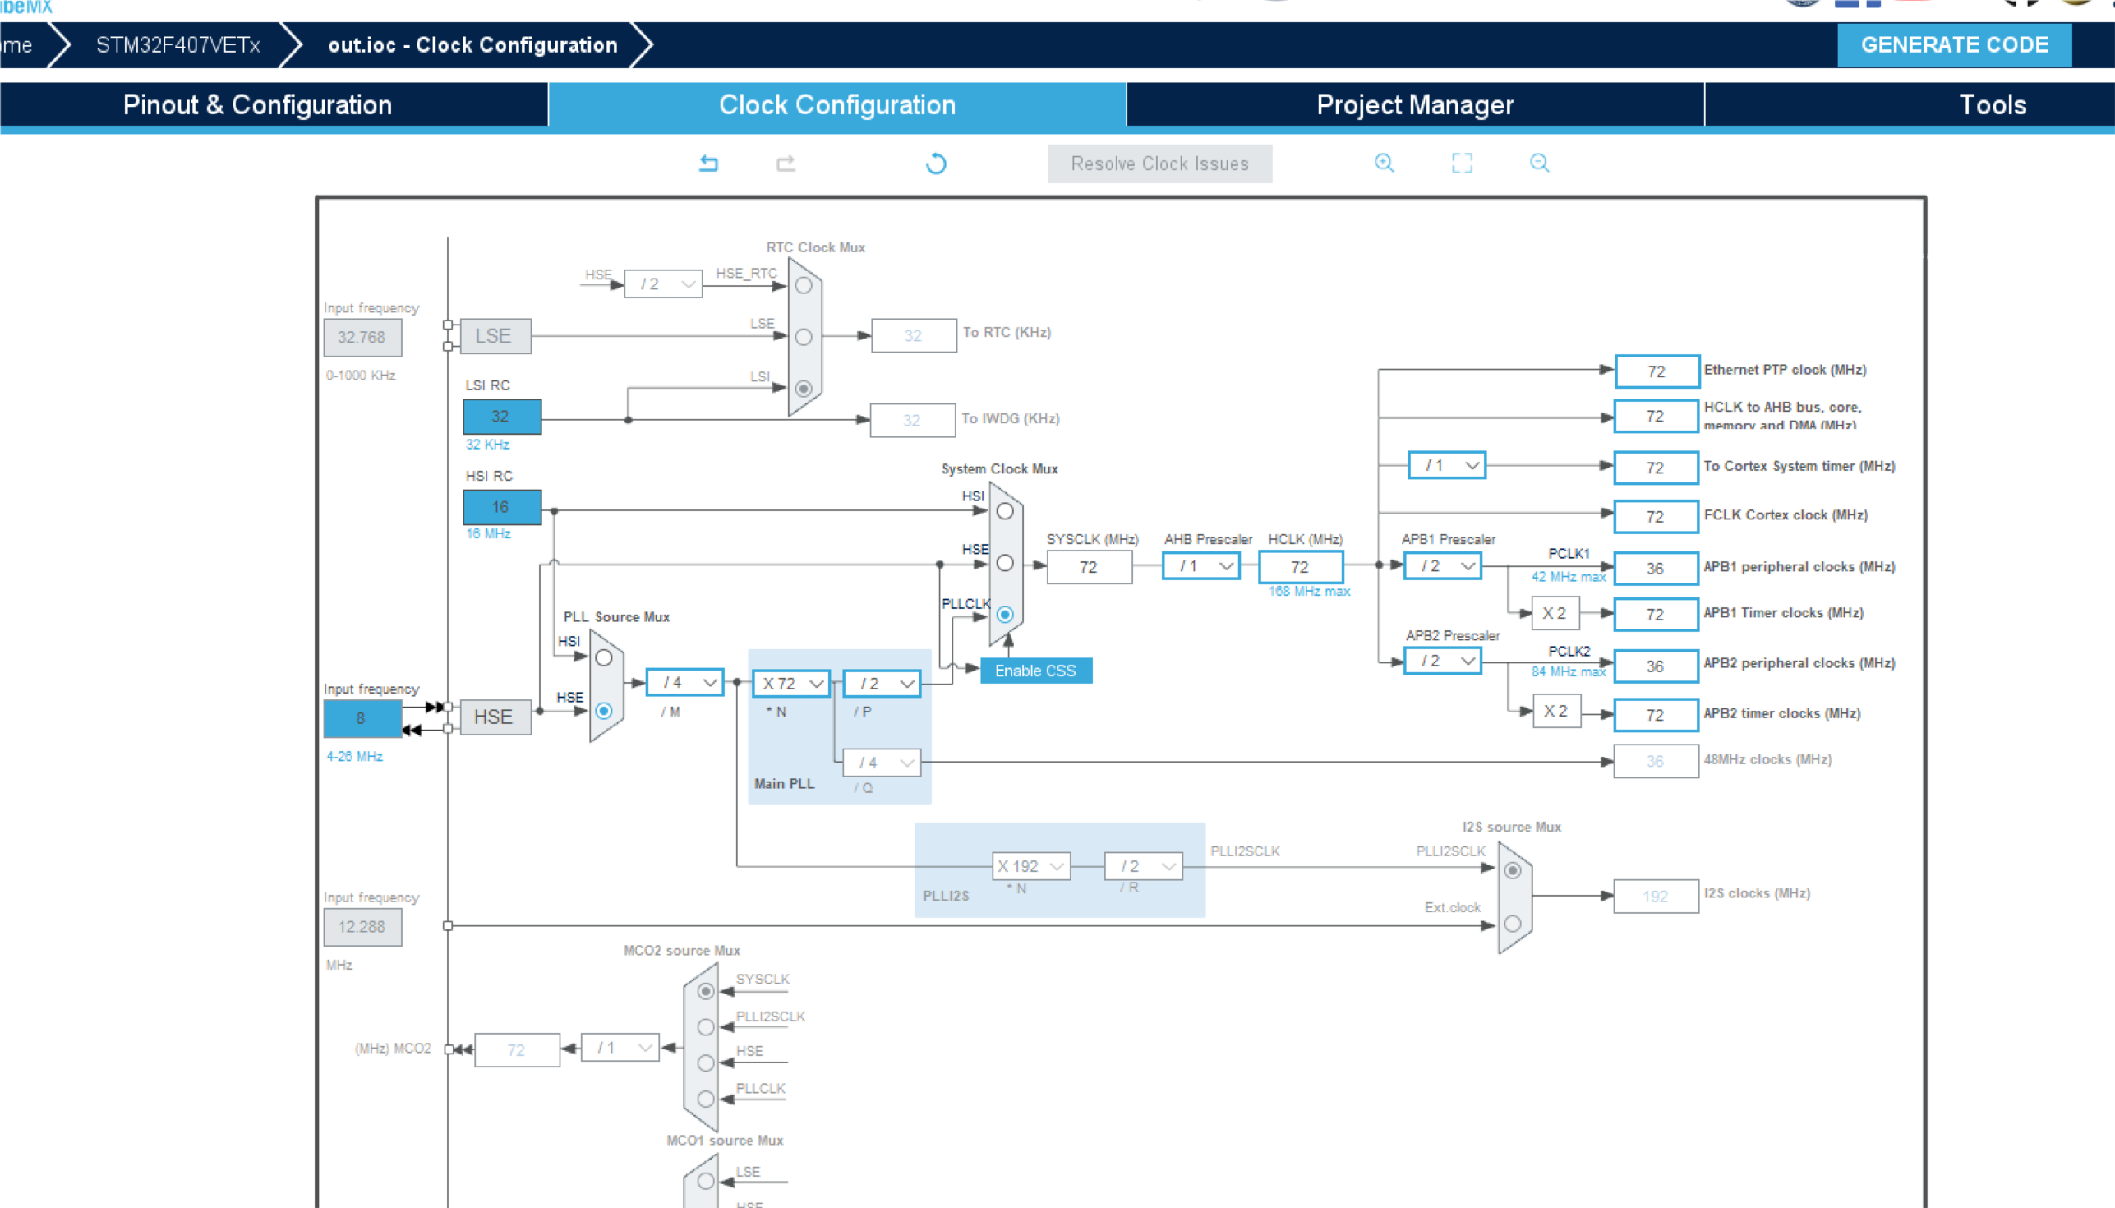Zoom in on the clock diagram
The height and width of the screenshot is (1208, 2115).
click(1384, 163)
